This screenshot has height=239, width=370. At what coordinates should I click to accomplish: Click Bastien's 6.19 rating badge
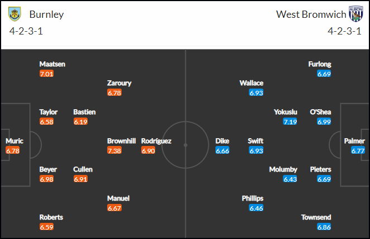[80, 122]
